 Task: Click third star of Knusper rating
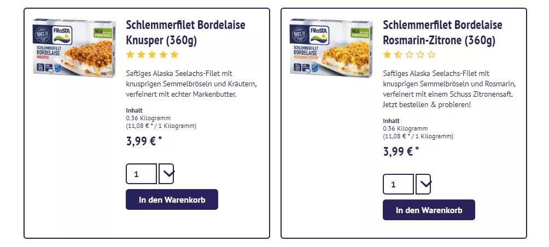tap(153, 55)
